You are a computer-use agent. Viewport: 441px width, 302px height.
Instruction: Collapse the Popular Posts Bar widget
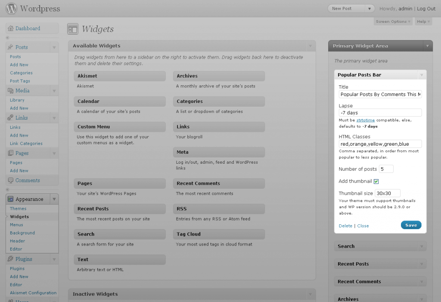(422, 75)
